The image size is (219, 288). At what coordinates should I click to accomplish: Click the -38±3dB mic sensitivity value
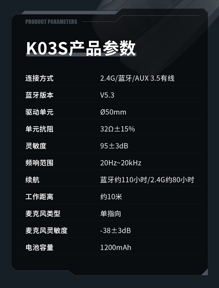[x=115, y=231]
